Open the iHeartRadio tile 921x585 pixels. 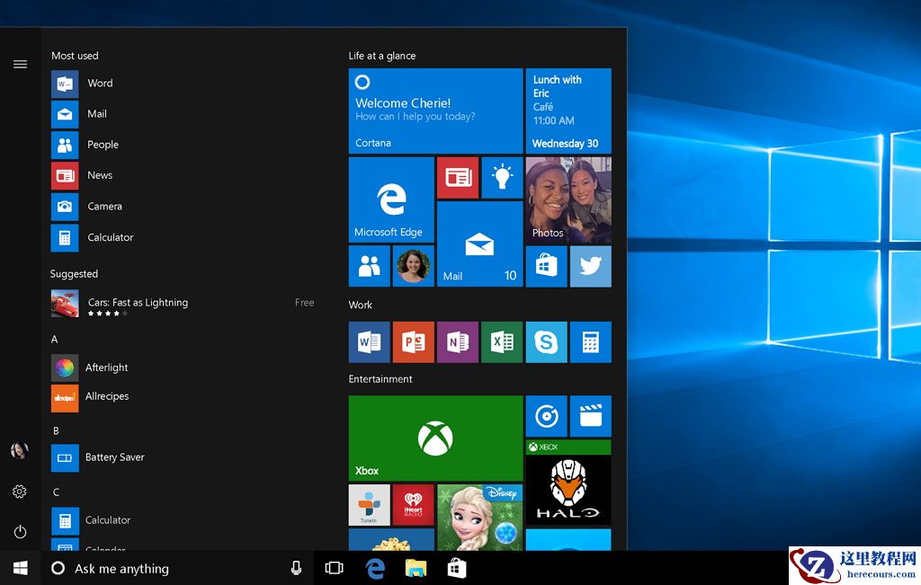413,504
